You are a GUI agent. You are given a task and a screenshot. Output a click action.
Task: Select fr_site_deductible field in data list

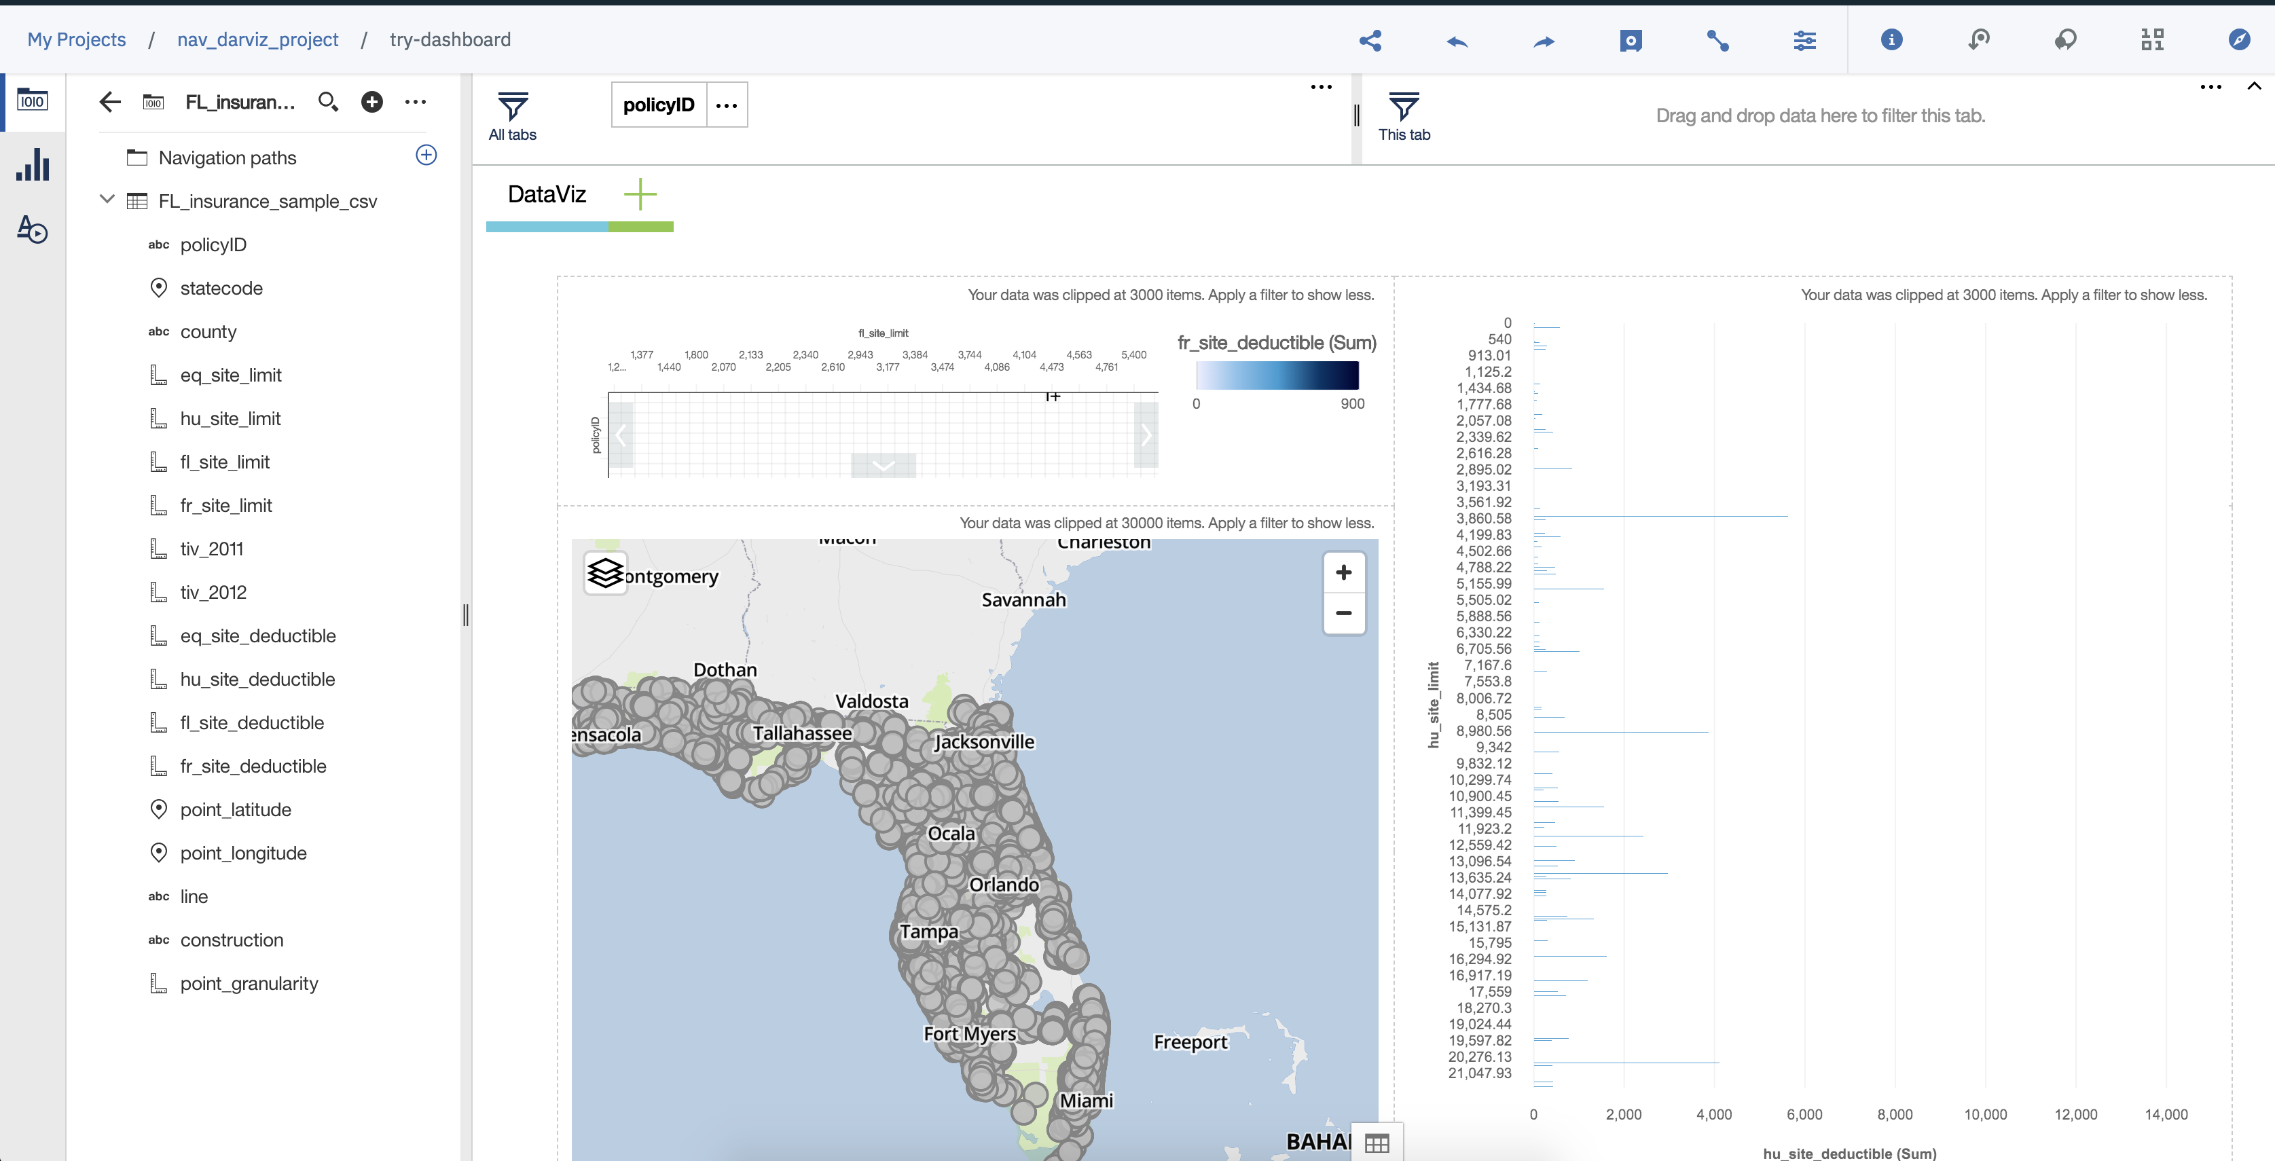coord(253,767)
